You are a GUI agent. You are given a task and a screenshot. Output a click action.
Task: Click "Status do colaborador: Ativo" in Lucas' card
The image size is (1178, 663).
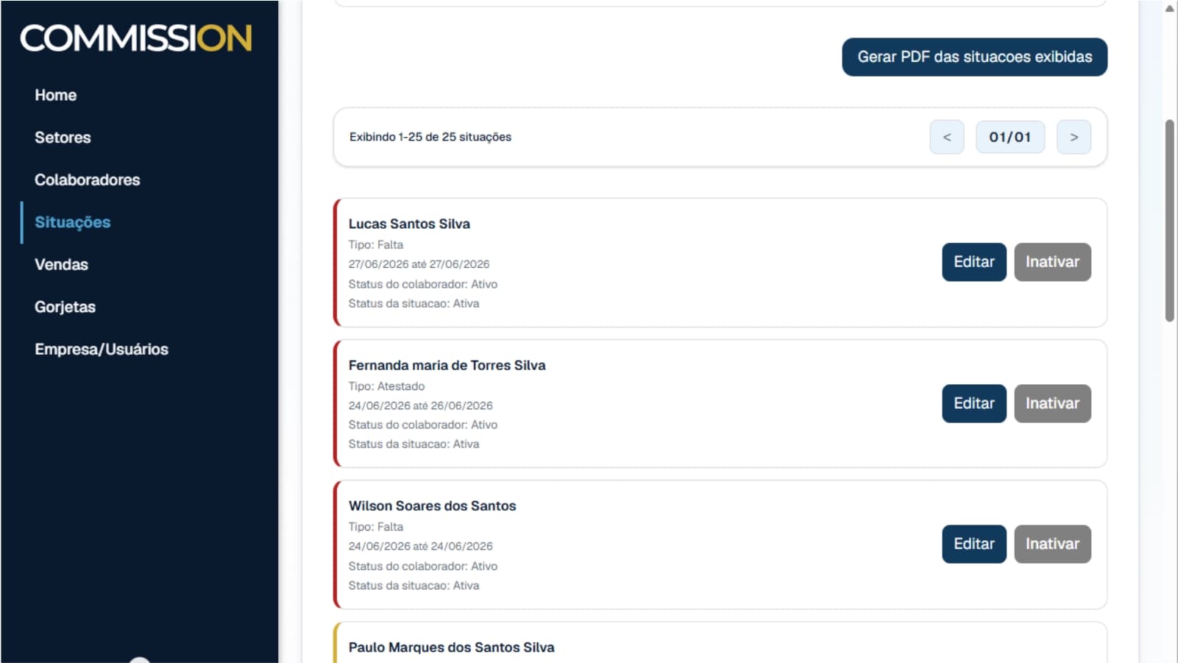423,284
